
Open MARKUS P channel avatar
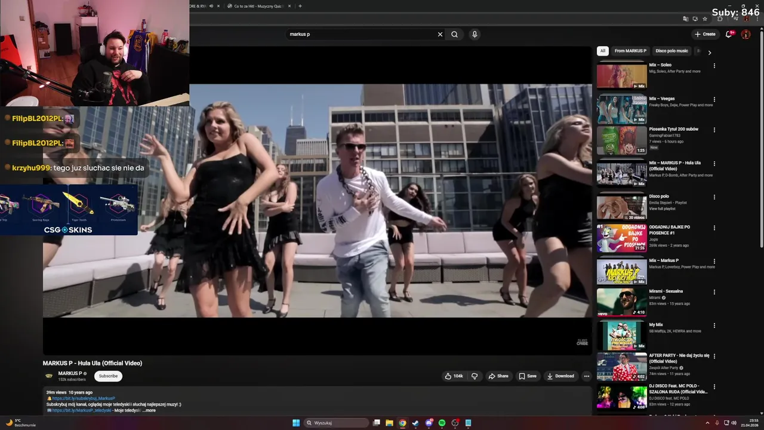[49, 376]
